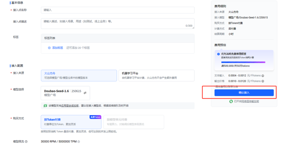Click the blue info icon in 优先消耗免费推理额度 notice
Screen dimensions: 282x147
click(218, 54)
